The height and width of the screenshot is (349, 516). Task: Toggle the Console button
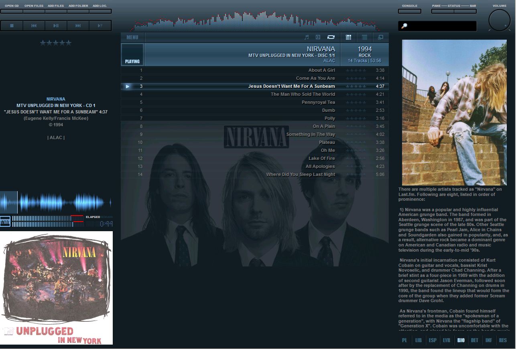(409, 11)
